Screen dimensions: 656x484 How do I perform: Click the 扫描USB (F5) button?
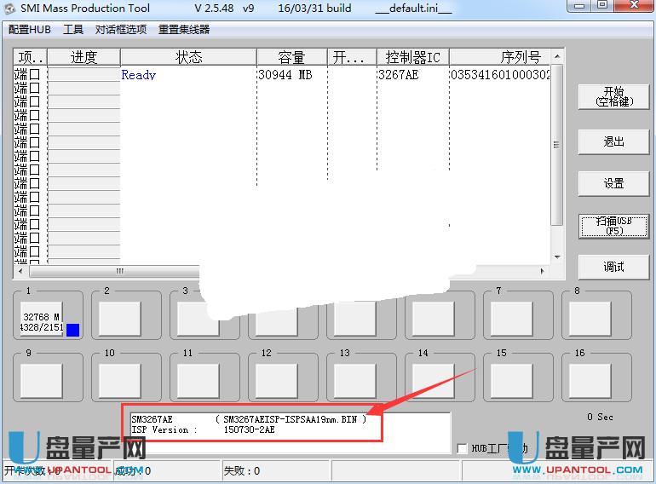(613, 226)
